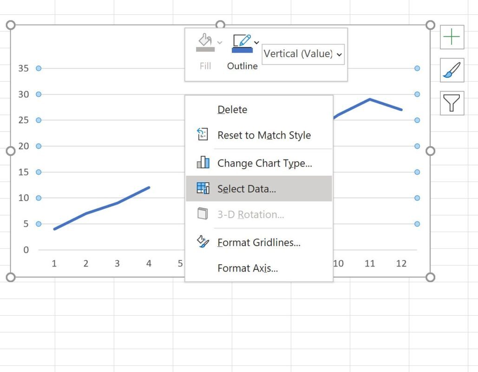
Task: Click the blue Outline color bar
Action: tap(242, 50)
